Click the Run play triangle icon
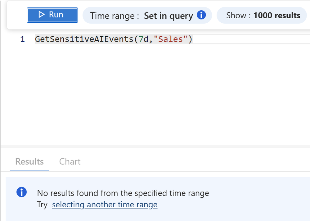 click(x=42, y=15)
